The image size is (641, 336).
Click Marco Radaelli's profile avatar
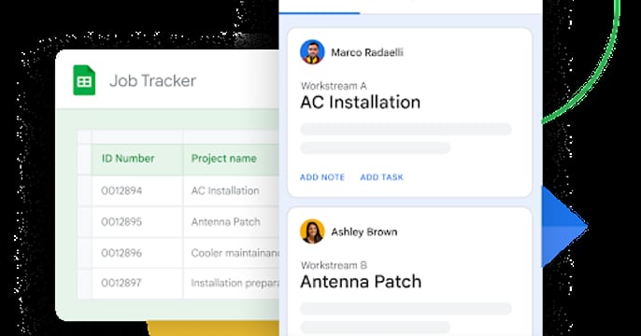pos(312,52)
